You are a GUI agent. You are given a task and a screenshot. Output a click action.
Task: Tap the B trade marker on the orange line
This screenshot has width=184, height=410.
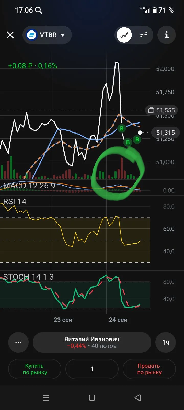click(x=122, y=128)
